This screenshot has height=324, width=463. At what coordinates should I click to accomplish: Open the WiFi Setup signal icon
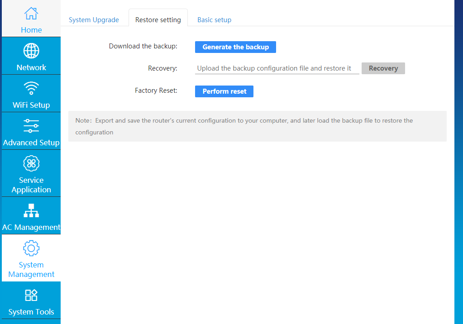[x=31, y=88]
